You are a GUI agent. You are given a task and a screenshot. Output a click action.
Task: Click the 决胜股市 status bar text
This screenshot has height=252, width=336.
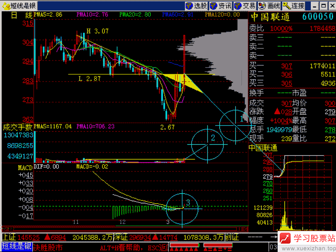tap(48, 247)
